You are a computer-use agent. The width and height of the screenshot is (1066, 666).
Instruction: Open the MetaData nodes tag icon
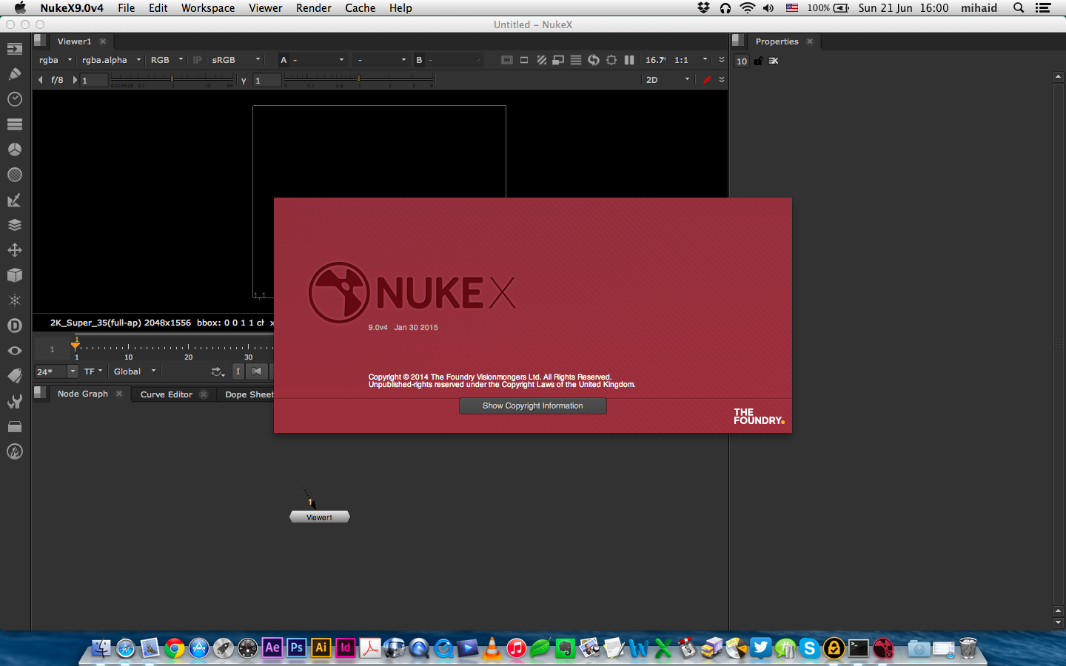coord(14,376)
